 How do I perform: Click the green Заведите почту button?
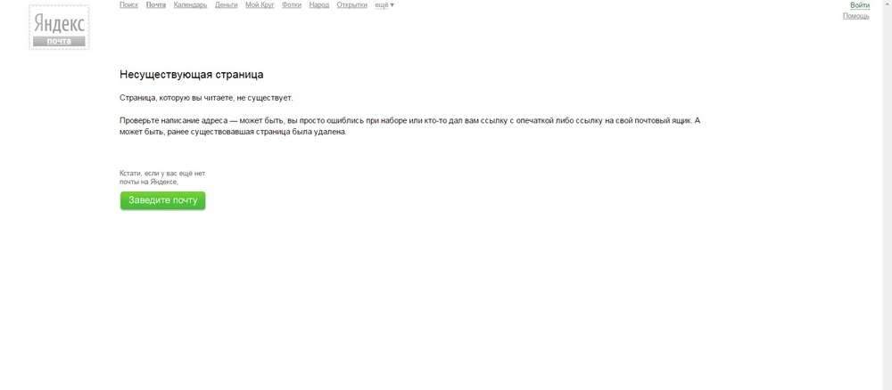[162, 200]
